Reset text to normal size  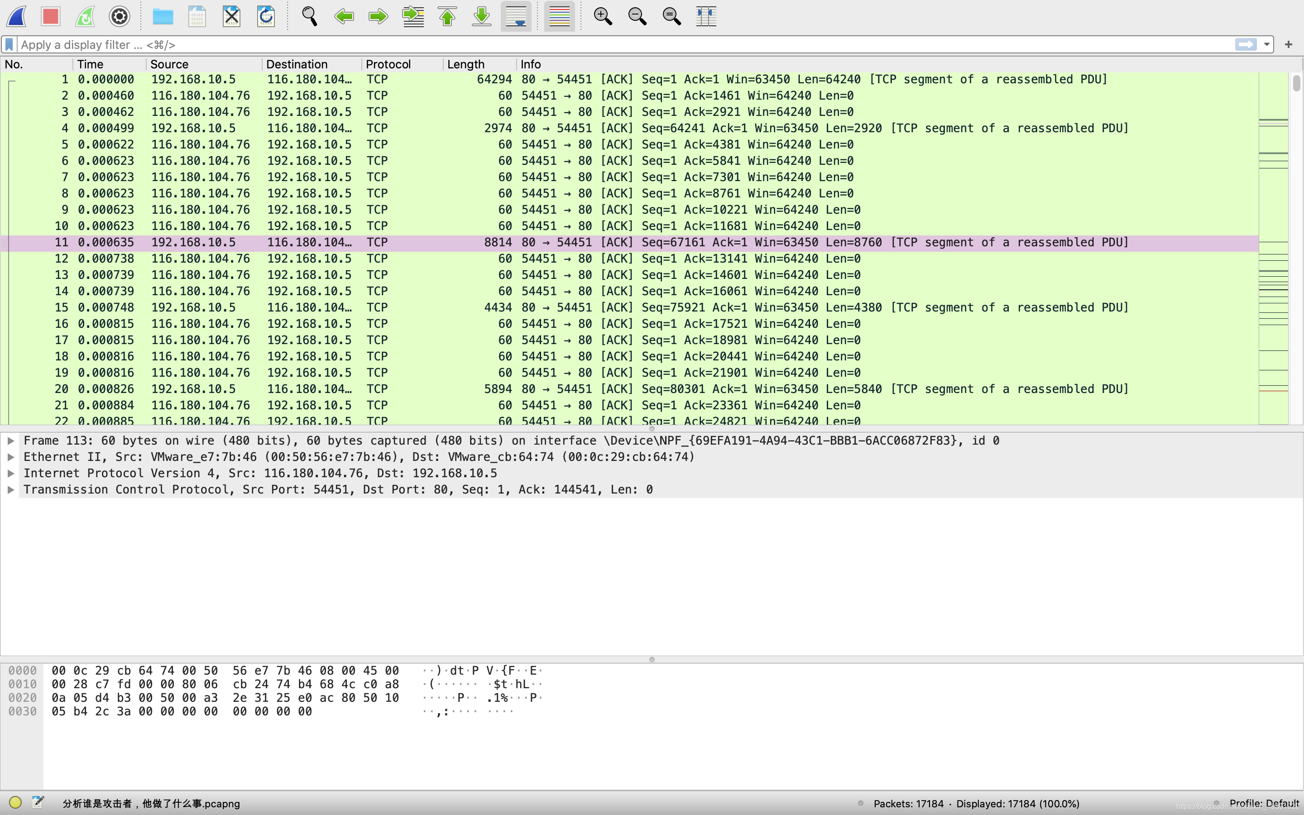point(671,16)
